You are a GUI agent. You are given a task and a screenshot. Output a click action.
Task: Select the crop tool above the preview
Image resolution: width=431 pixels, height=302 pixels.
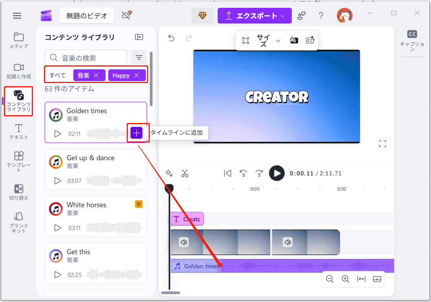[246, 40]
